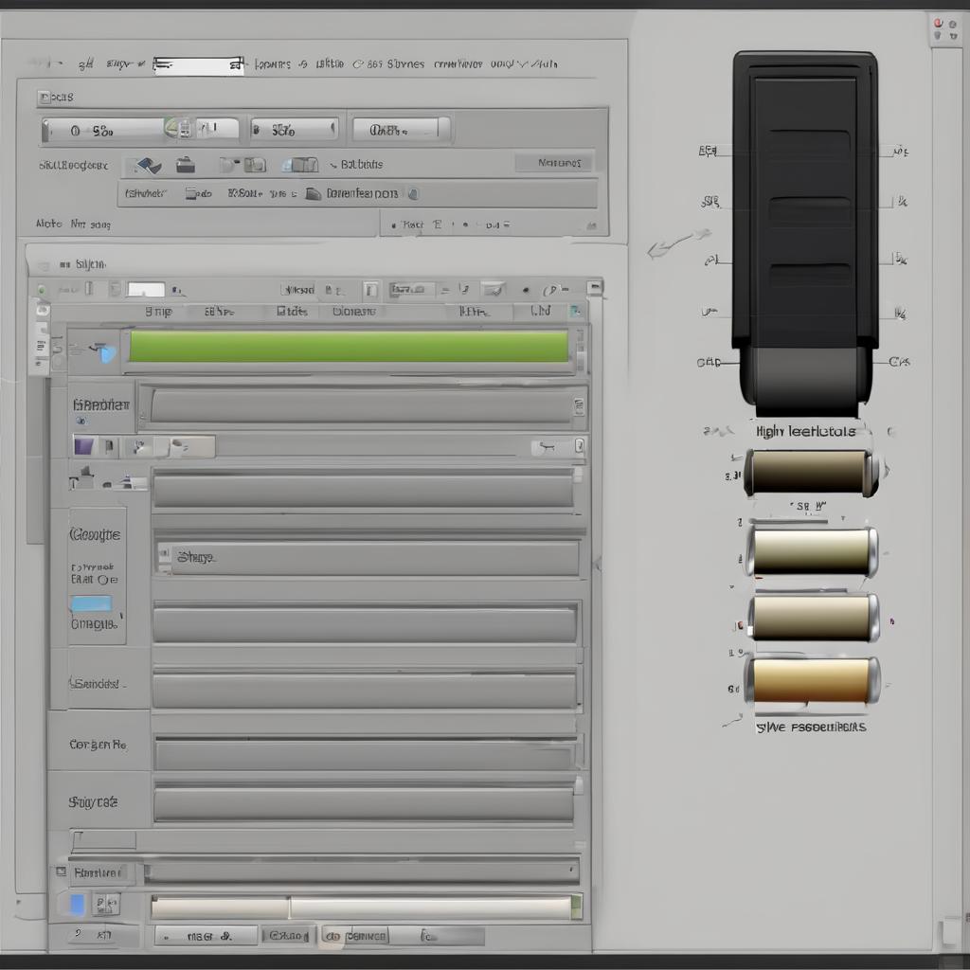Open the dropdown at the right end of the lower panel toolbar
The image size is (970, 970).
point(594,287)
